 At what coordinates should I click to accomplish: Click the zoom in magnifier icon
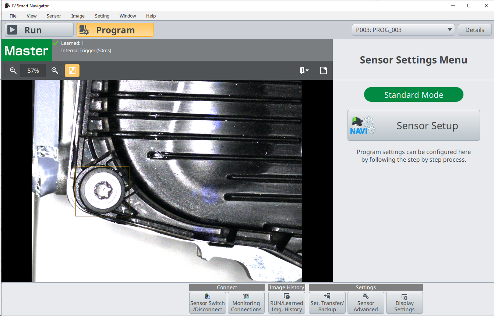tap(54, 71)
